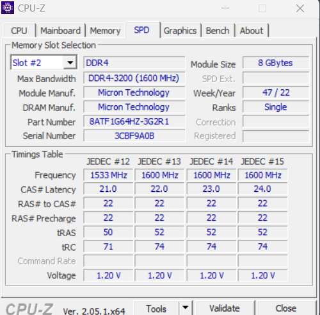
Task: Open the Bench tab
Action: (x=218, y=31)
